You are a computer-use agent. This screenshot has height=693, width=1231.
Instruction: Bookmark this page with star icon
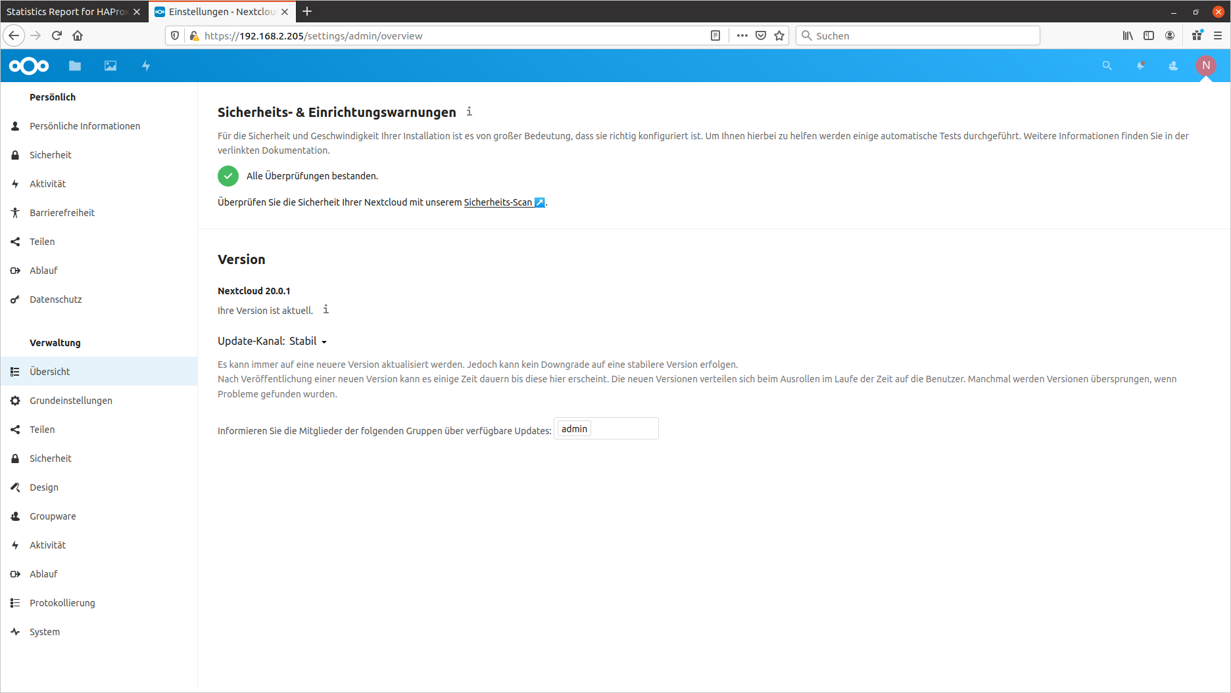779,35
